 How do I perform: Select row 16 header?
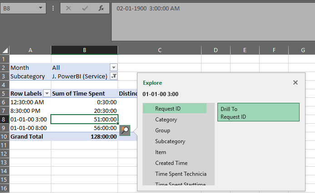[5, 188]
